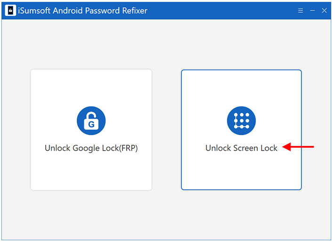Click the gray gap between the two cards
Image resolution: width=335 pixels, height=244 pixels.
166,130
